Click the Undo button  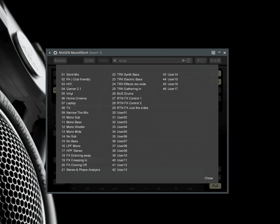pyautogui.click(x=89, y=60)
